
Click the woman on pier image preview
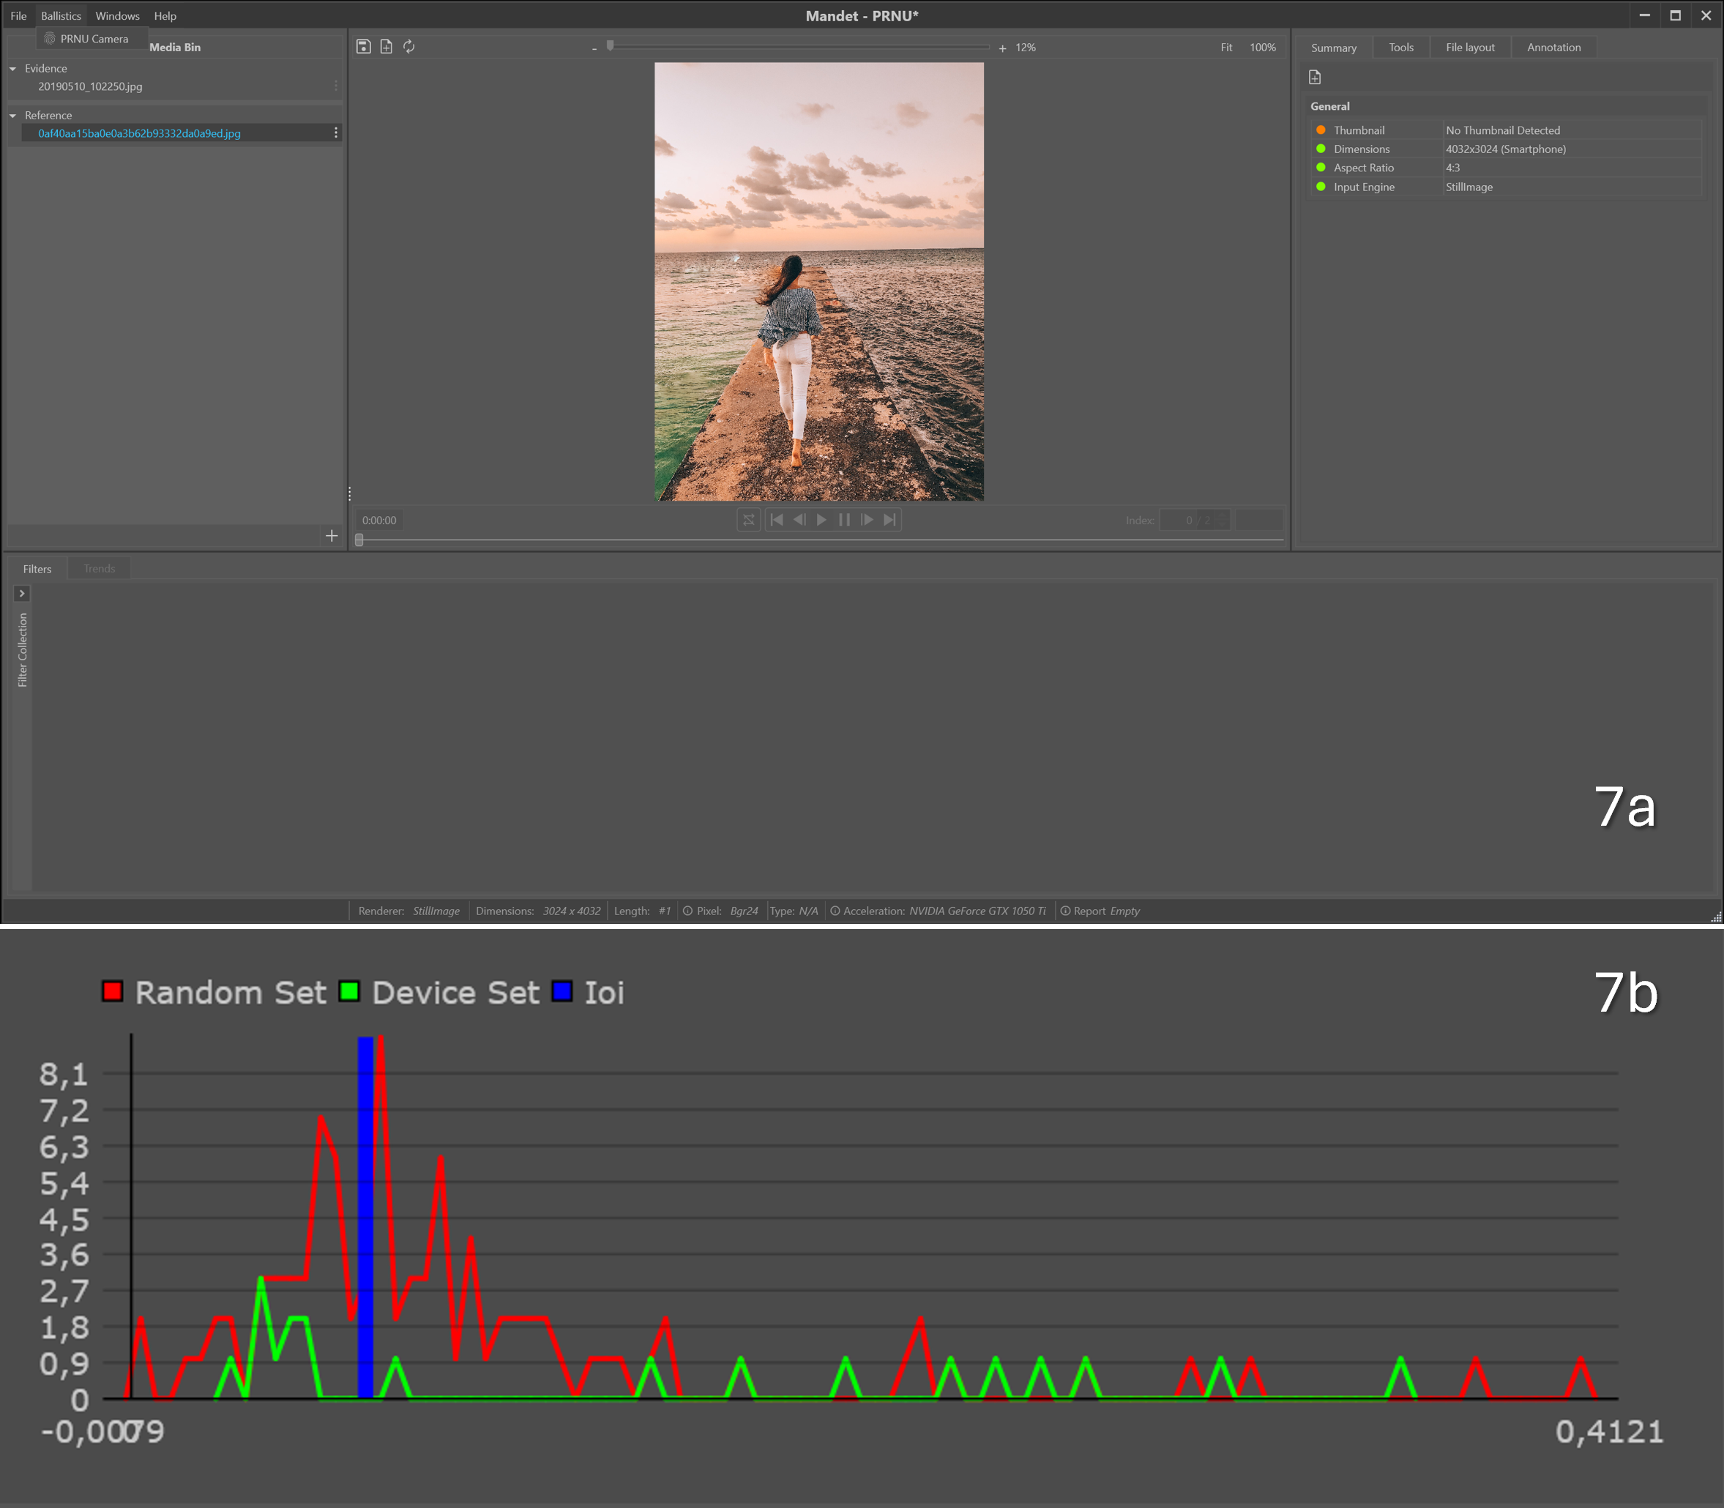[818, 282]
